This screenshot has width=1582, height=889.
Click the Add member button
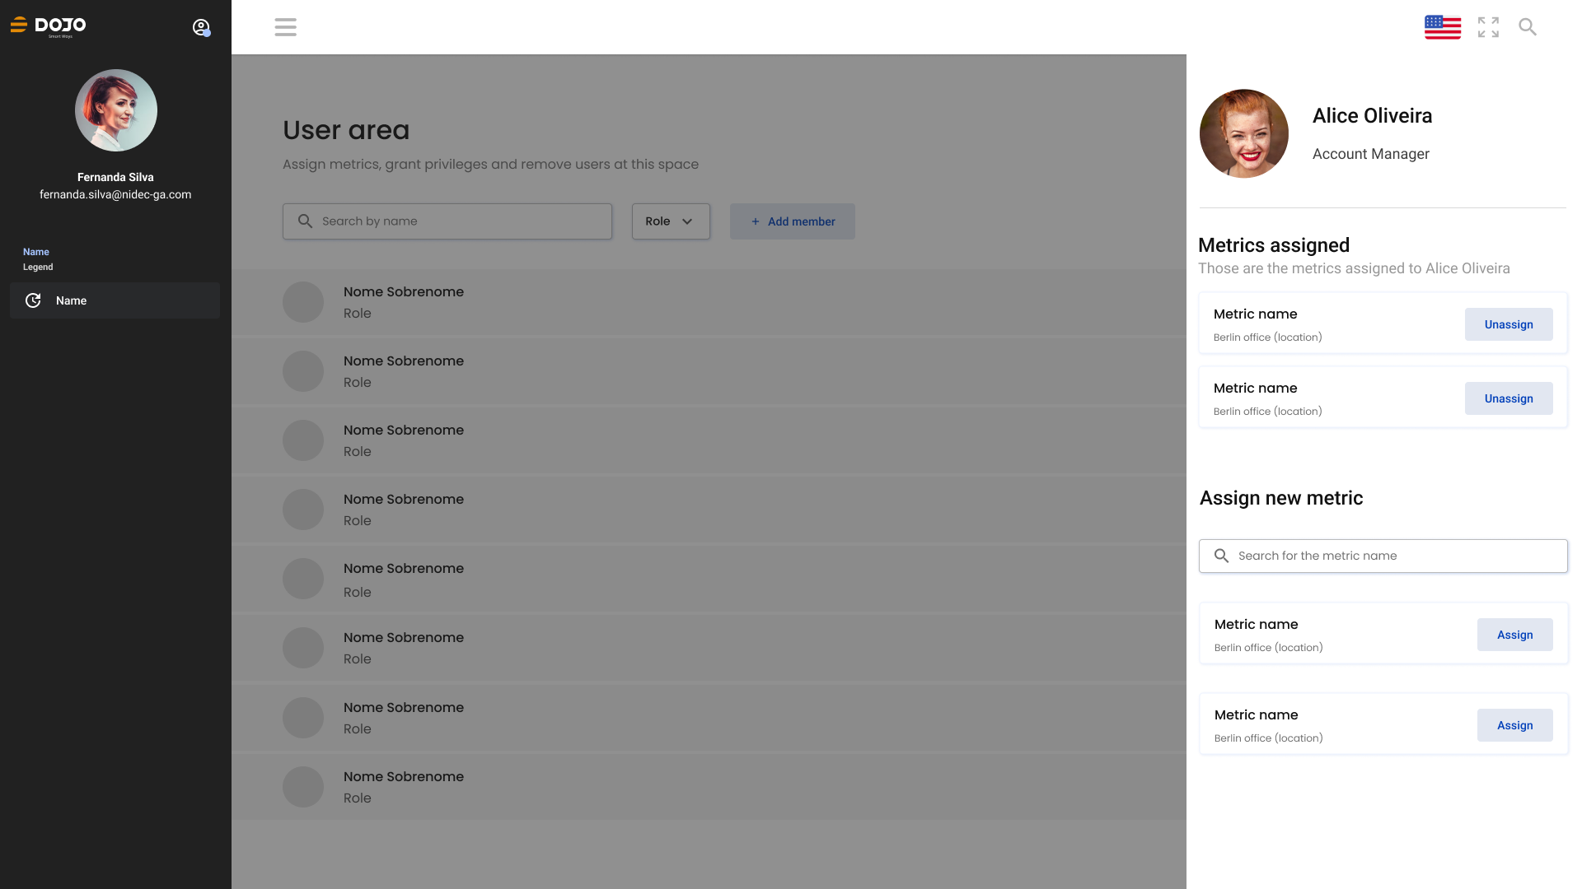[x=792, y=221]
